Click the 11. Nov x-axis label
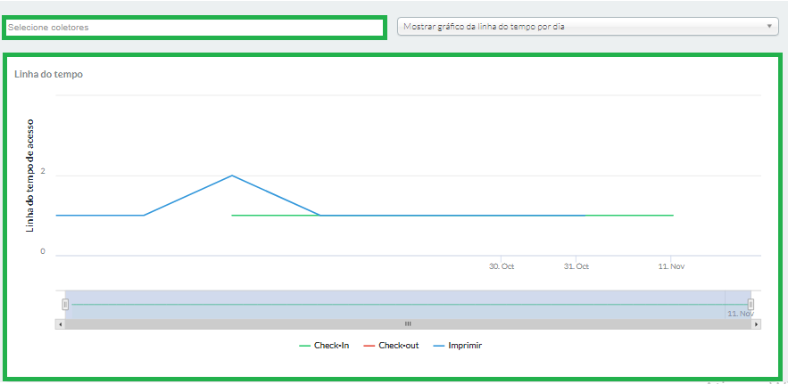The image size is (788, 384). point(671,266)
